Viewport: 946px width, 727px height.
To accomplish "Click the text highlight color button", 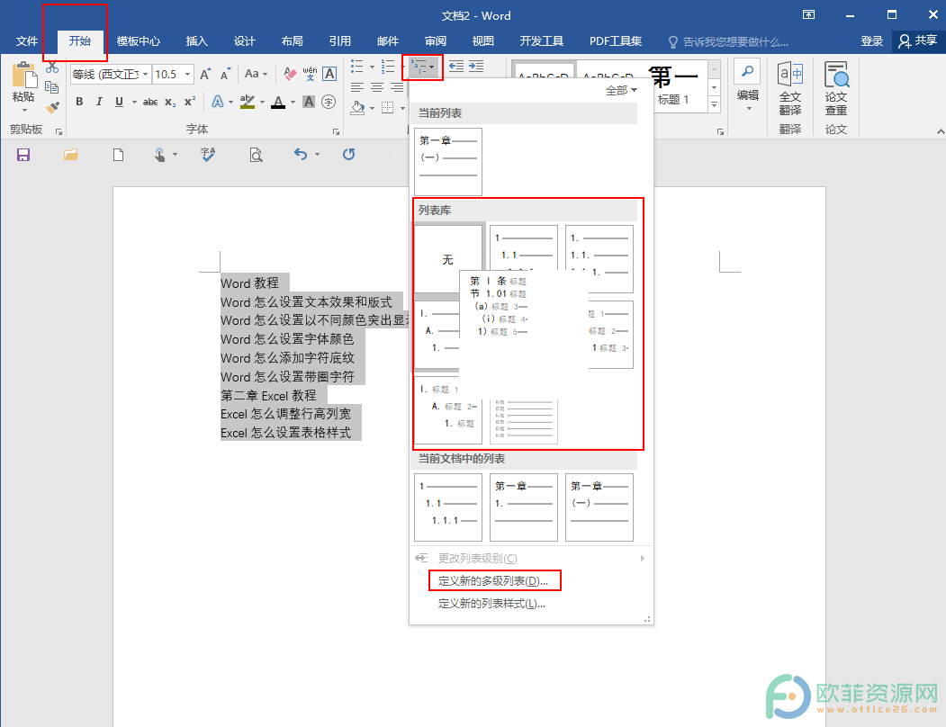I will click(x=248, y=102).
